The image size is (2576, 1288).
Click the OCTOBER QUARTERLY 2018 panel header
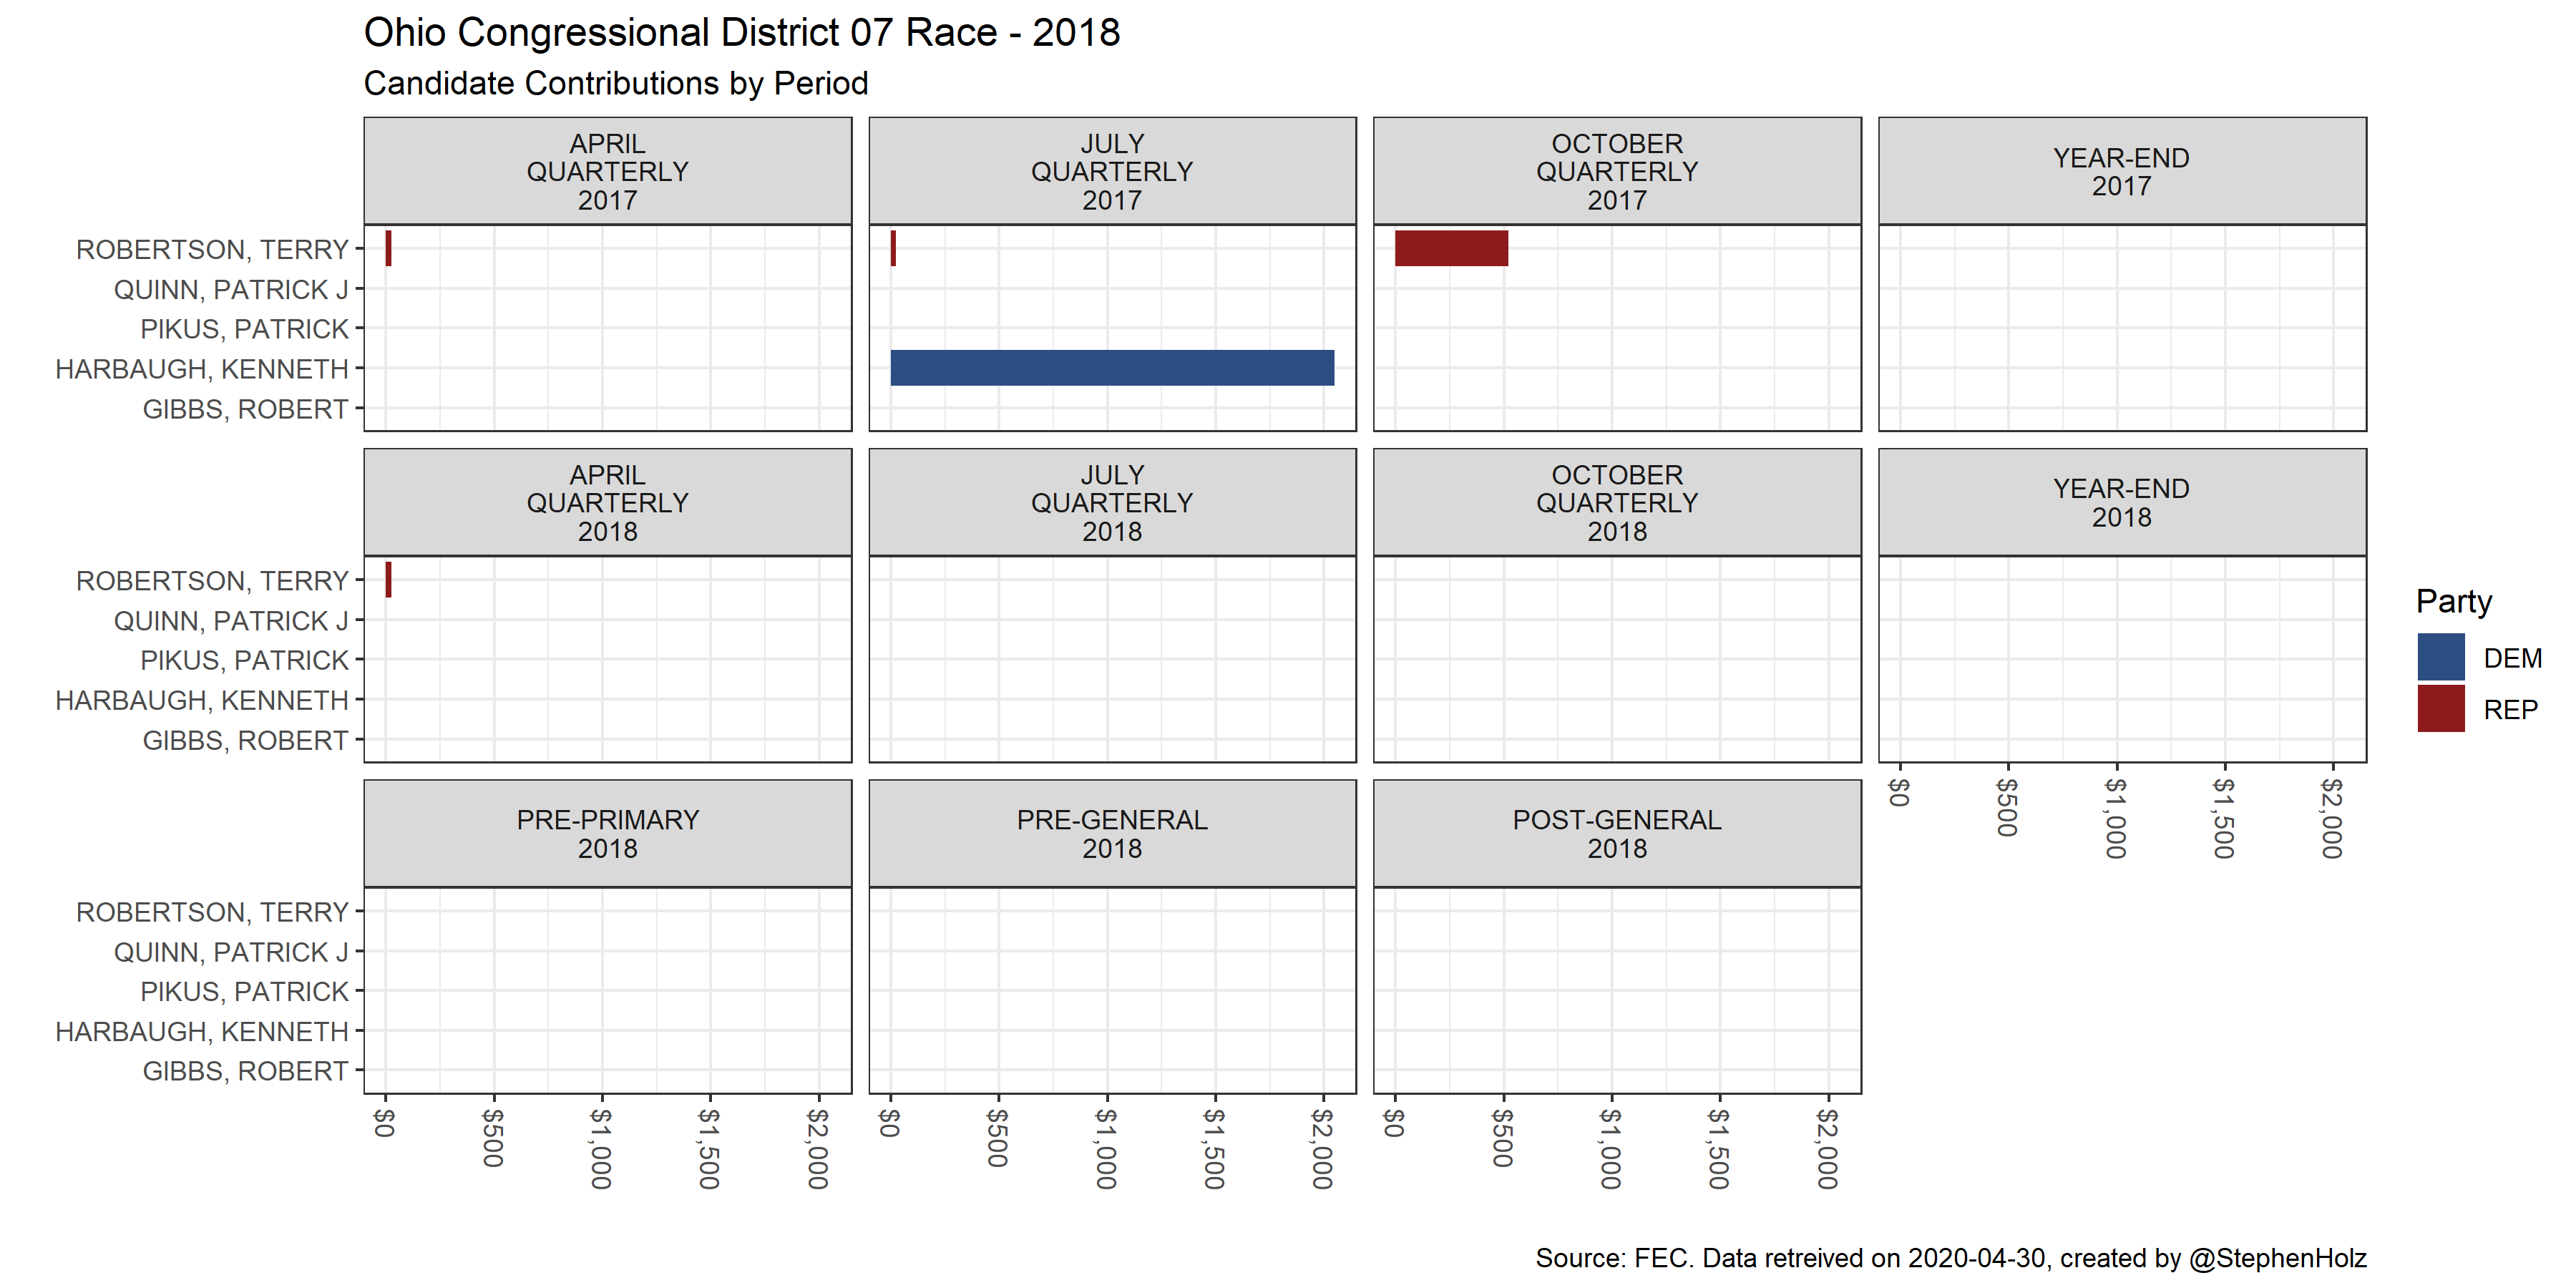click(1616, 502)
